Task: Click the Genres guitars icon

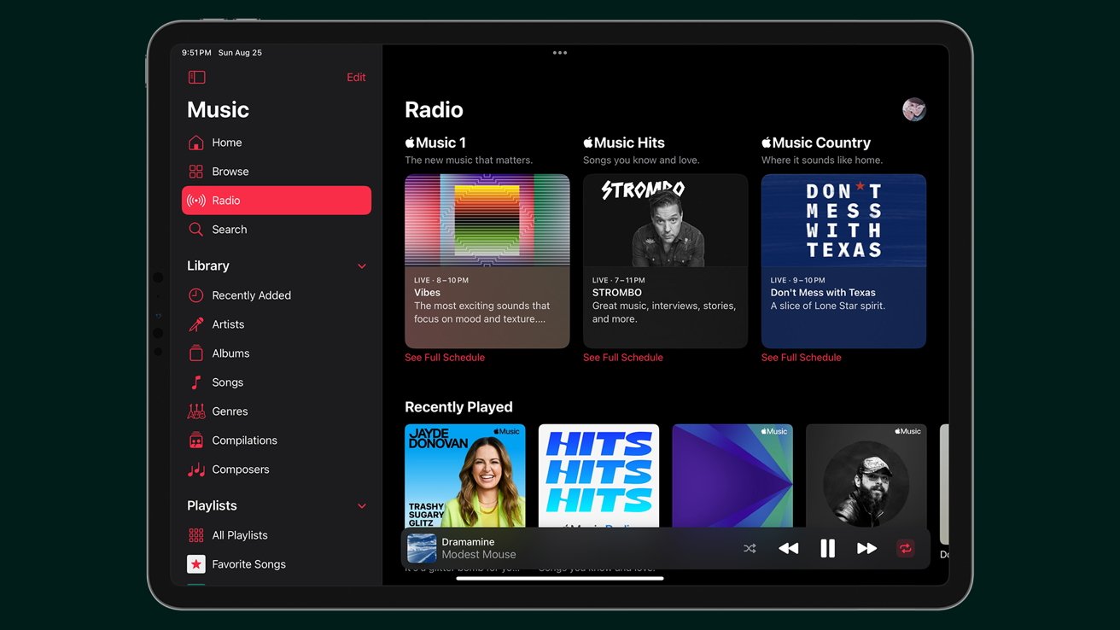Action: coord(196,411)
